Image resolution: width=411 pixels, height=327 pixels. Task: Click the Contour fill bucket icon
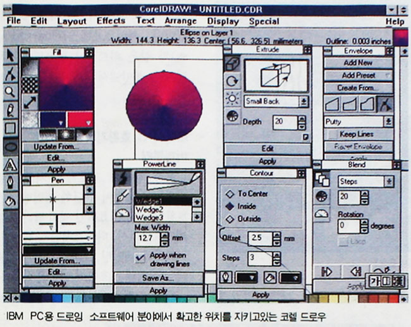pos(270,278)
